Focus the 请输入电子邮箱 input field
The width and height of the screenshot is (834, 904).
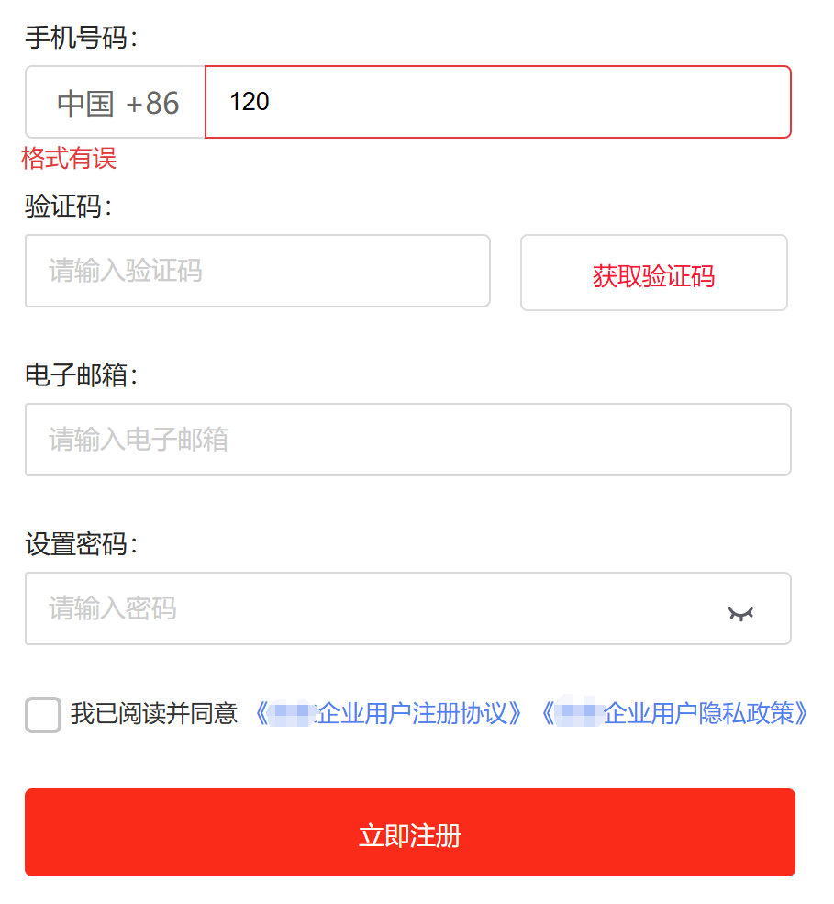408,440
